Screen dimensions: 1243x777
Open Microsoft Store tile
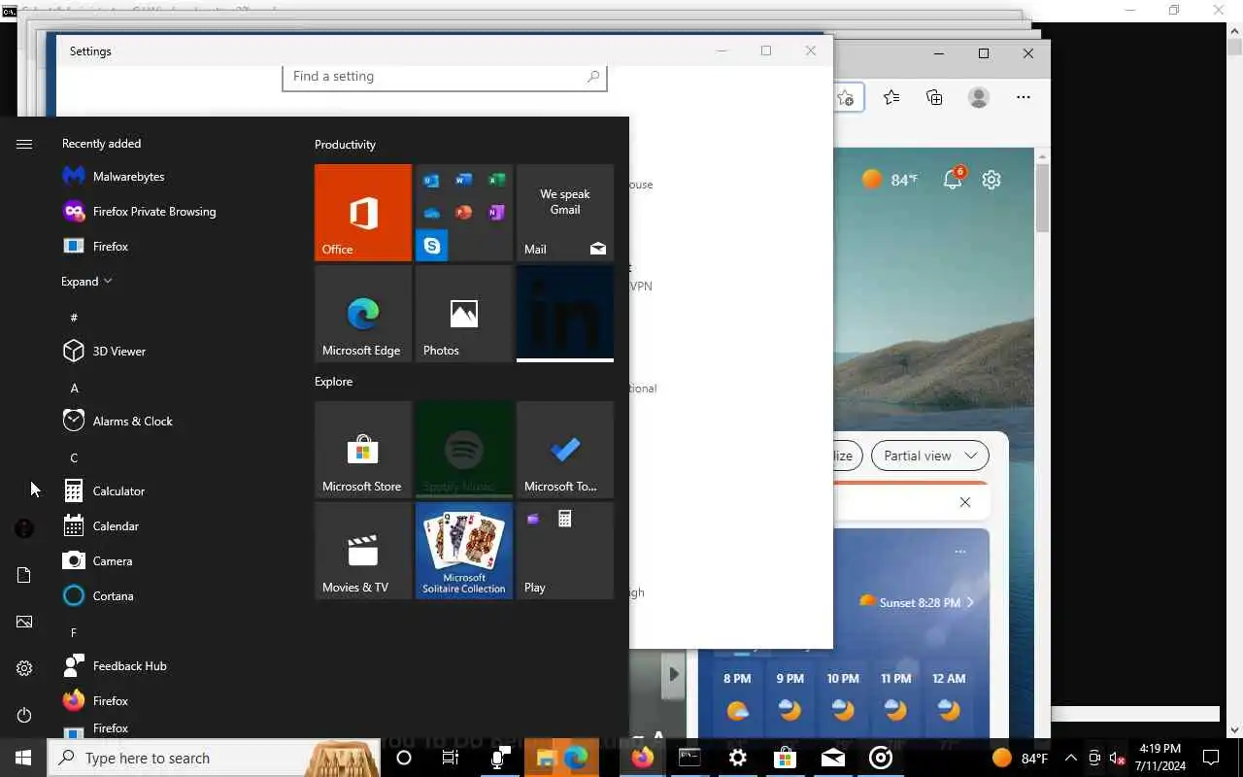coord(363,450)
